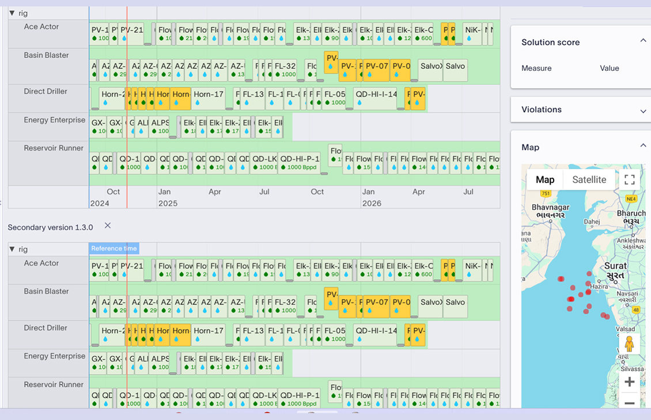This screenshot has width=651, height=420.
Task: Click the green droplet icon on the PV-1 task
Action: point(94,39)
